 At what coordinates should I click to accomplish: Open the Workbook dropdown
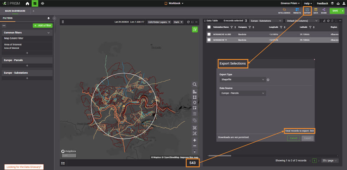(174, 3)
